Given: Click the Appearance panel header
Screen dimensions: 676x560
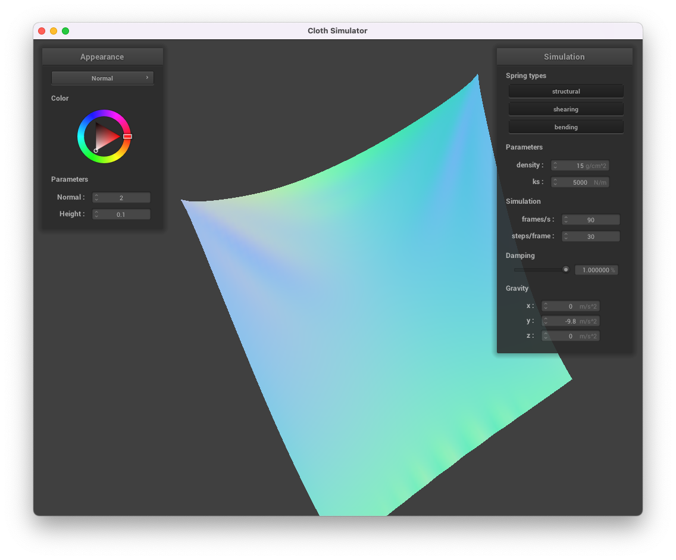Looking at the screenshot, I should coord(102,57).
